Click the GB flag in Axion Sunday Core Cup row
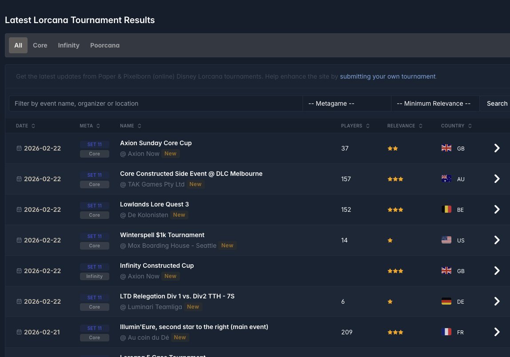The height and width of the screenshot is (357, 510). pyautogui.click(x=446, y=148)
